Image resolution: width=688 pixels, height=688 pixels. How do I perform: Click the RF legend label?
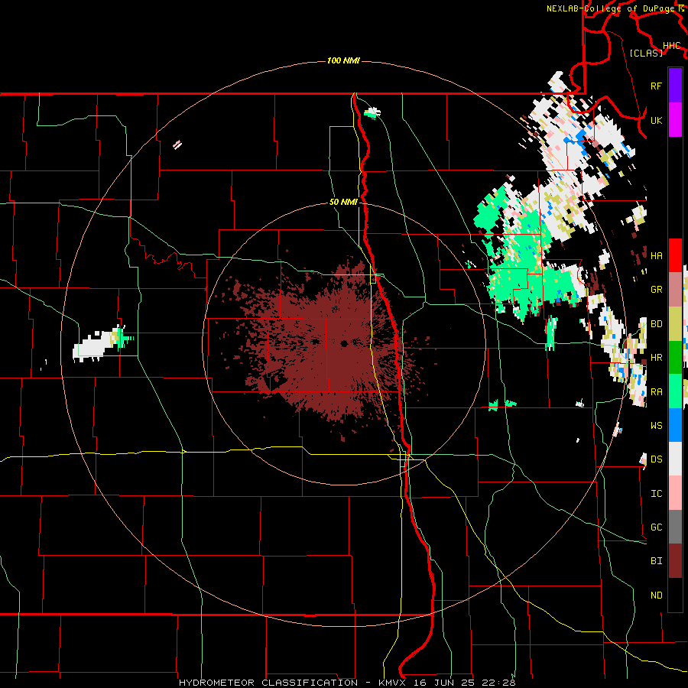coord(656,86)
